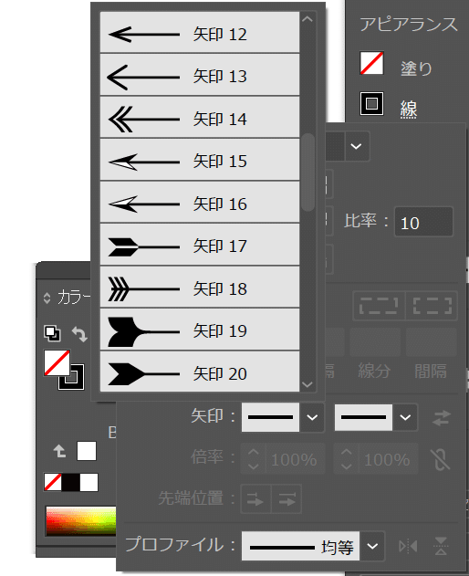469x576 pixels.
Task: Open the start arrowhead dropdown
Action: pyautogui.click(x=312, y=417)
